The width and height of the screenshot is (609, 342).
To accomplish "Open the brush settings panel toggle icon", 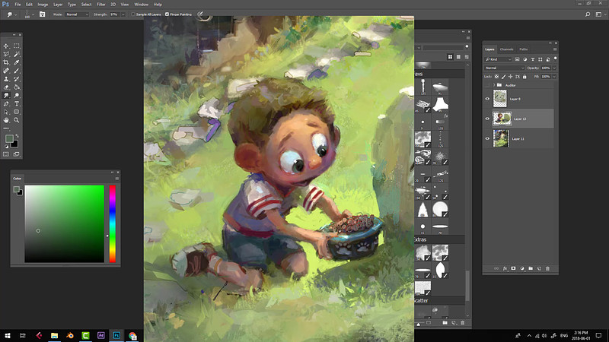I will tap(43, 14).
